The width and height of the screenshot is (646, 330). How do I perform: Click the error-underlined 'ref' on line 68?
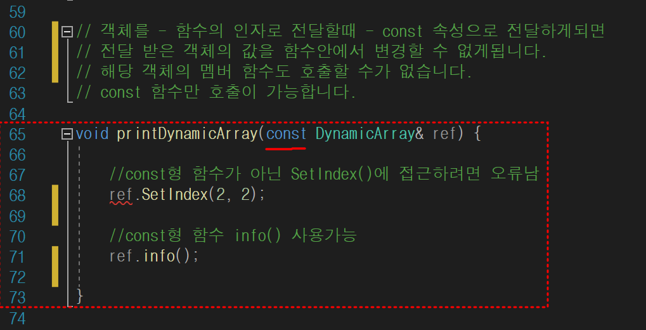(121, 195)
